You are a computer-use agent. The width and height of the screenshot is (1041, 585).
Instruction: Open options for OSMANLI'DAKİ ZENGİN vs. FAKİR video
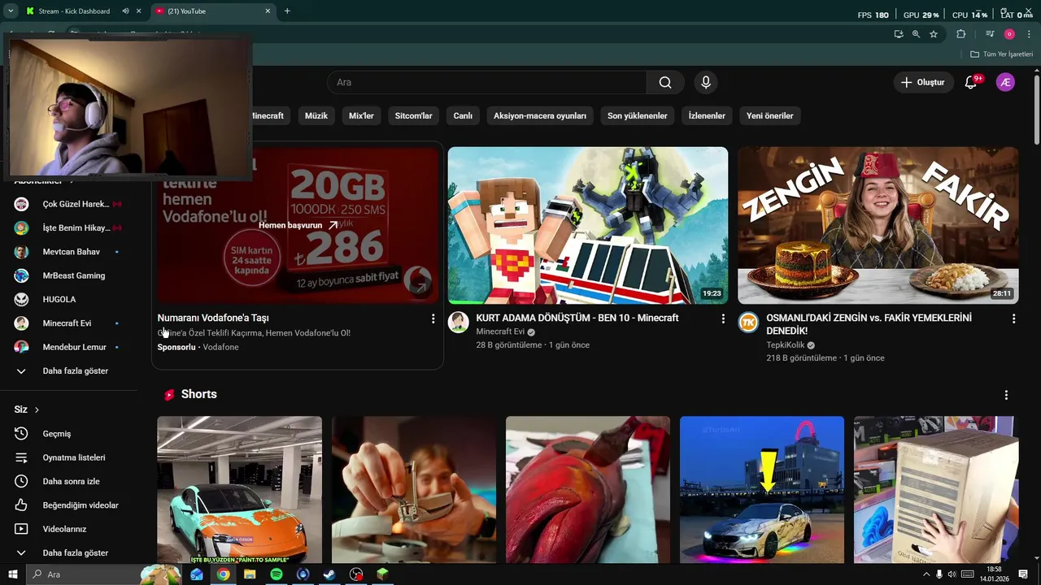pos(1013,318)
